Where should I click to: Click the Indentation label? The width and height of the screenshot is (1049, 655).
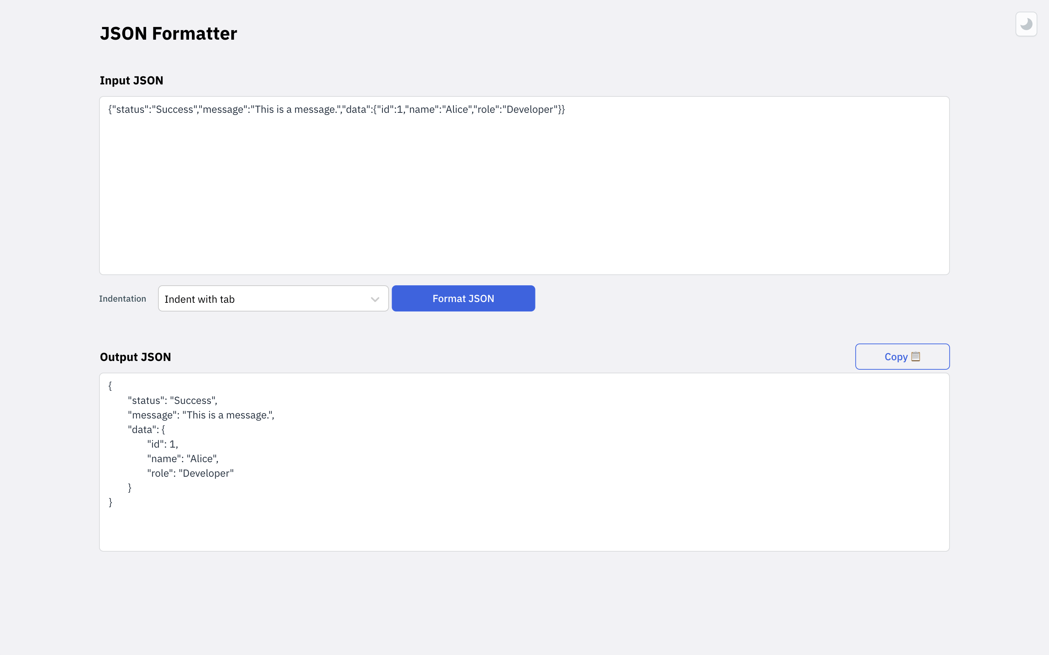122,298
